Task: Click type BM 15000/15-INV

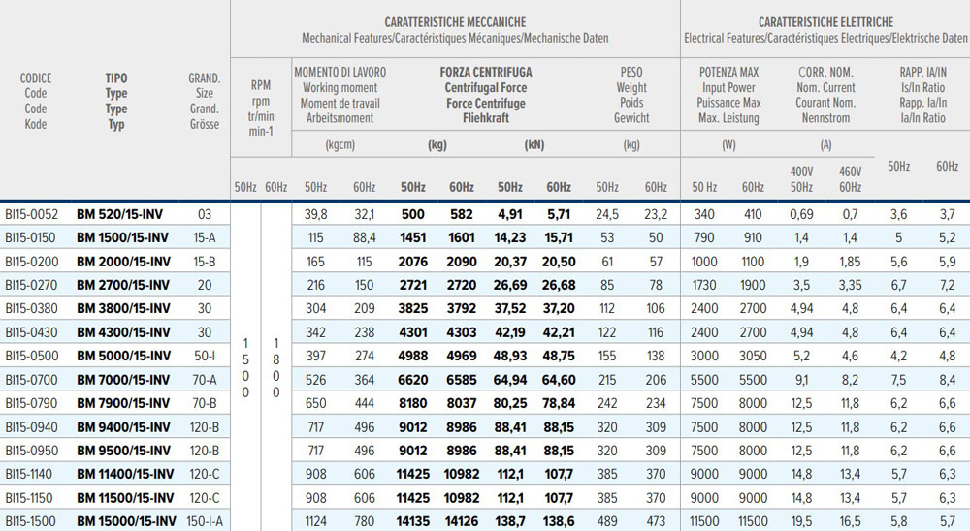Action: point(127,521)
